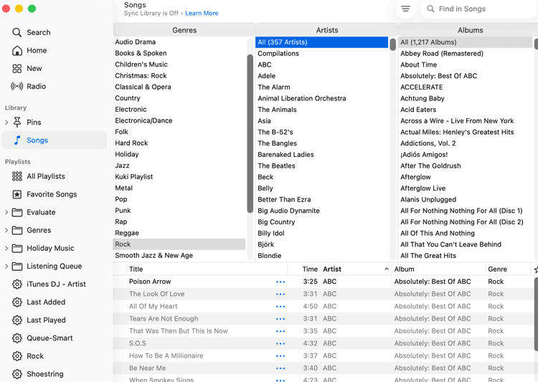Image resolution: width=538 pixels, height=382 pixels.
Task: Click the Find in Songs search field
Action: 478,9
